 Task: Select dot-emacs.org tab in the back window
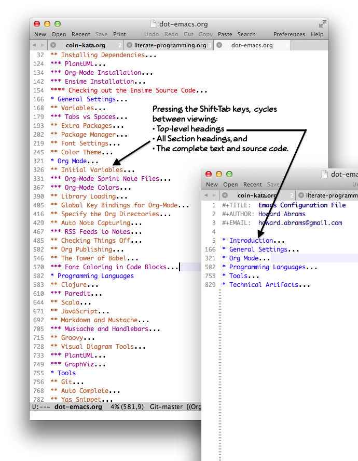click(252, 45)
